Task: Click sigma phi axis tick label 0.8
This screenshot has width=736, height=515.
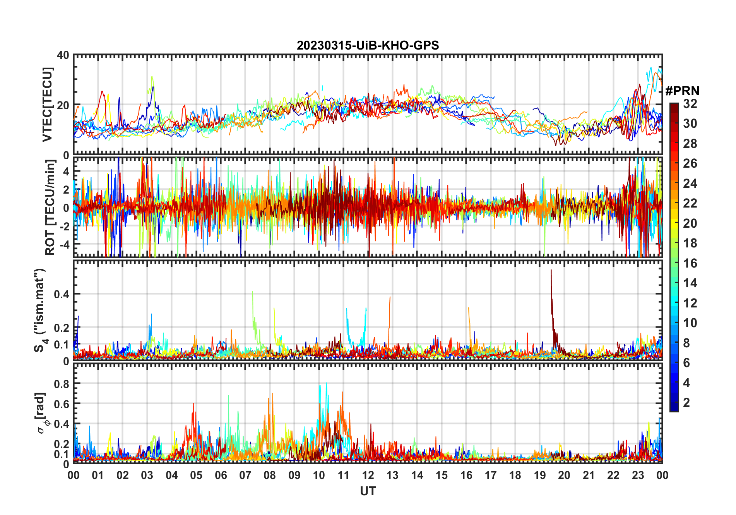Action: 62,384
